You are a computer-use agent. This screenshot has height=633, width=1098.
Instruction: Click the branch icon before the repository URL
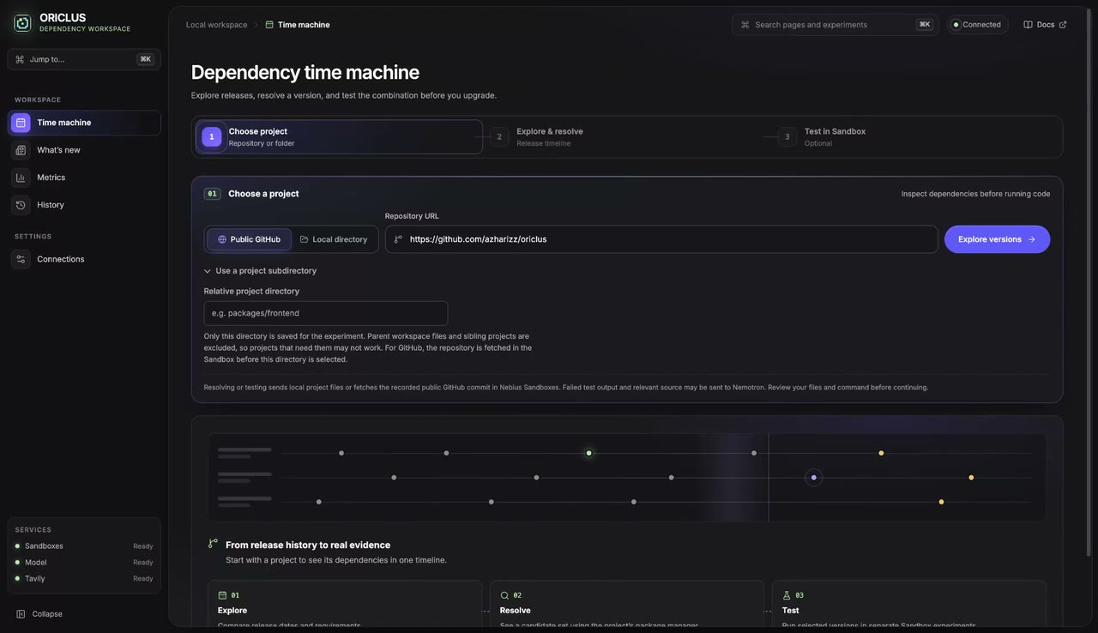(x=398, y=239)
